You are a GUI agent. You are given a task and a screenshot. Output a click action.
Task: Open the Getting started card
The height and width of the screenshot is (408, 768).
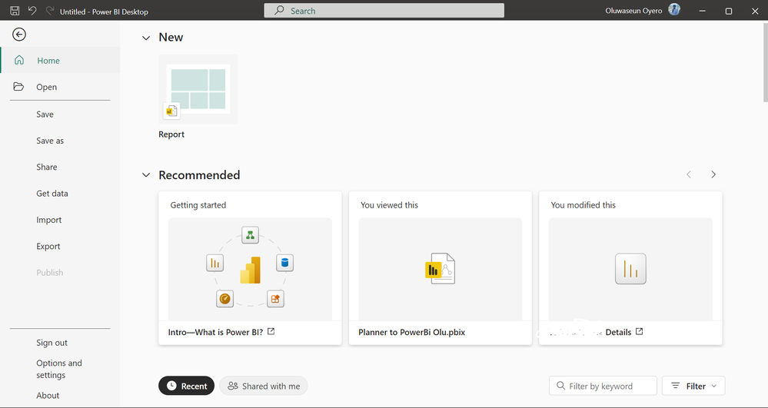point(250,268)
